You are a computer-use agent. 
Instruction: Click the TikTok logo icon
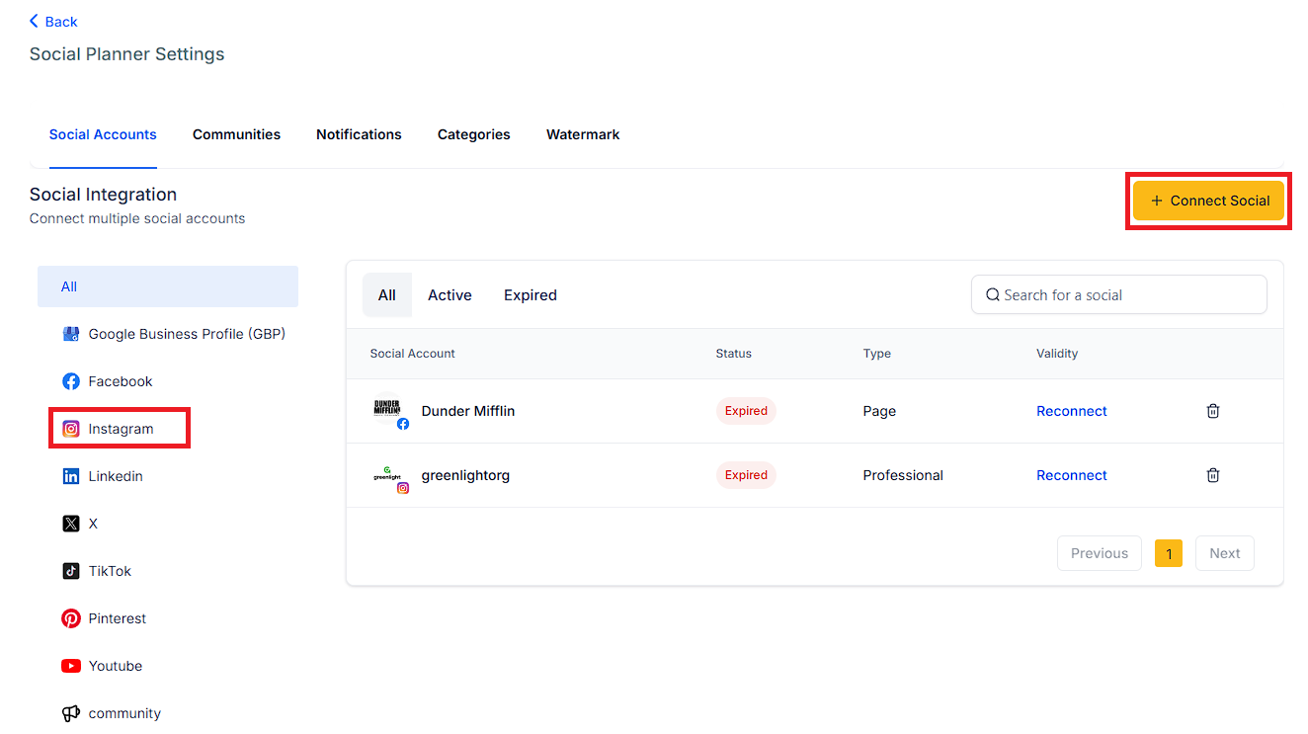click(x=71, y=571)
